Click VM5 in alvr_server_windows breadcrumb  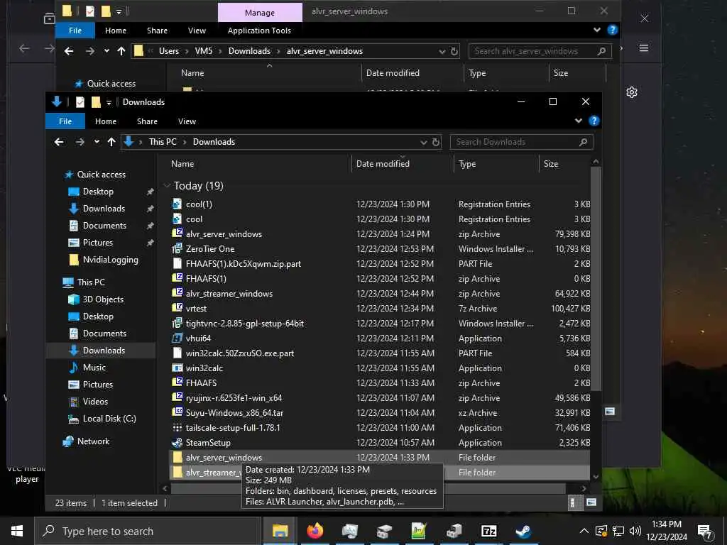(204, 51)
